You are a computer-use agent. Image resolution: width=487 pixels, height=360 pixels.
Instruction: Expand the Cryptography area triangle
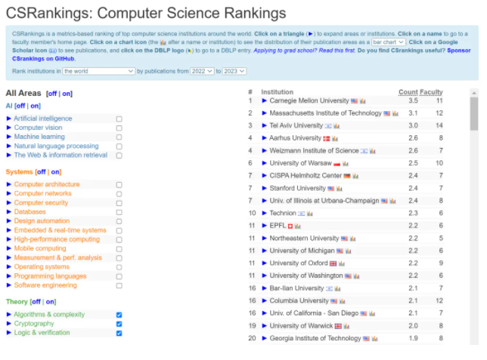click(x=9, y=324)
